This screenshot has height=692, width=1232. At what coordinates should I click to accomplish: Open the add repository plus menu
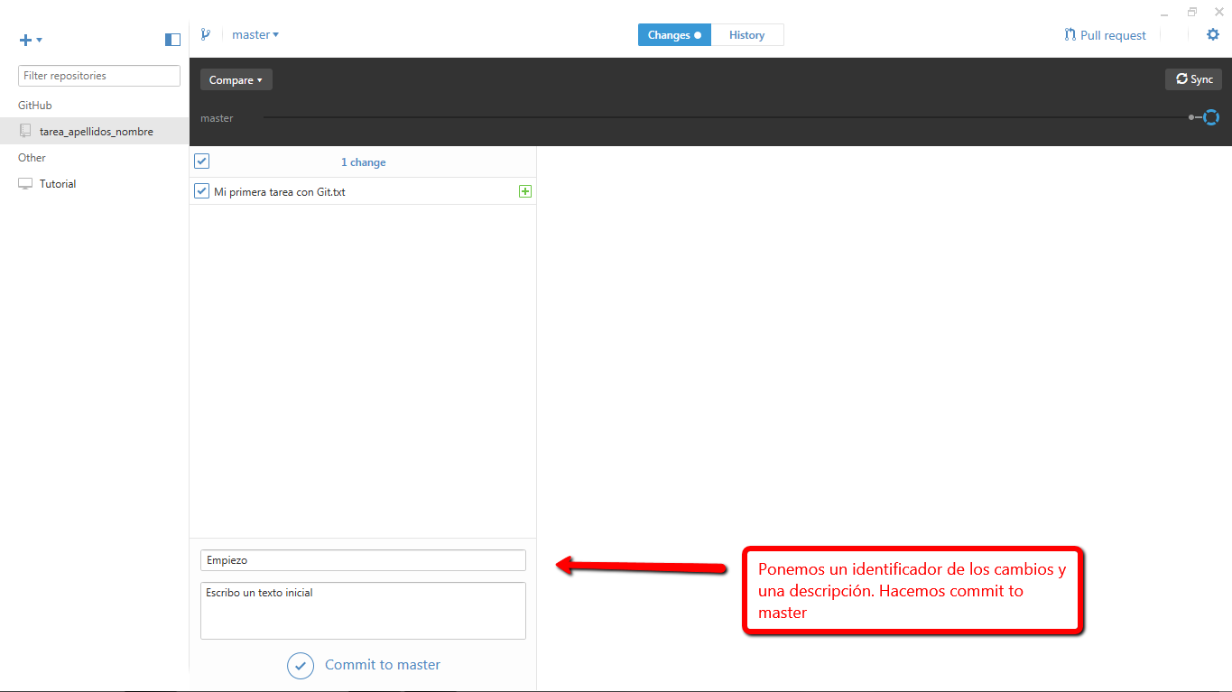31,40
